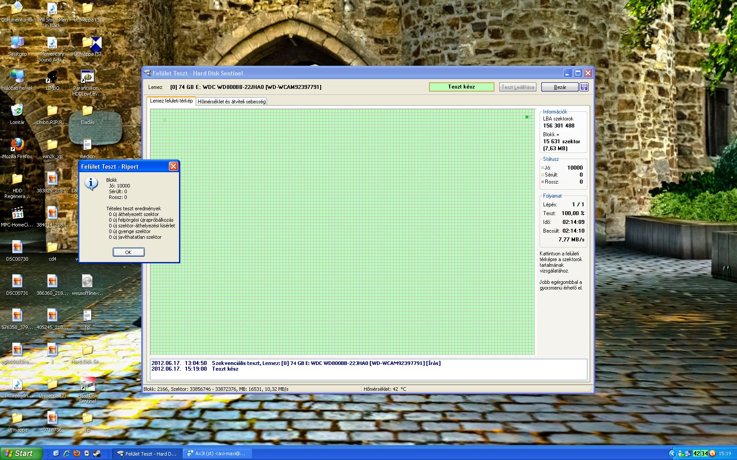Open the 384014_218 image file
The width and height of the screenshot is (737, 460).
pyautogui.click(x=52, y=217)
